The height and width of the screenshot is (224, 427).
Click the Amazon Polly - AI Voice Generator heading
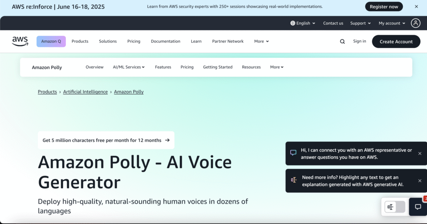pos(135,172)
